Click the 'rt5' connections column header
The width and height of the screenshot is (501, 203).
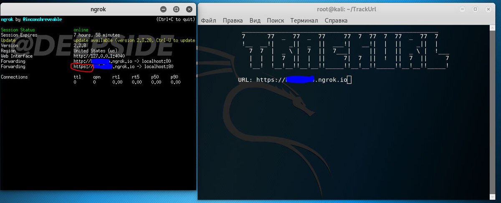(x=135, y=77)
